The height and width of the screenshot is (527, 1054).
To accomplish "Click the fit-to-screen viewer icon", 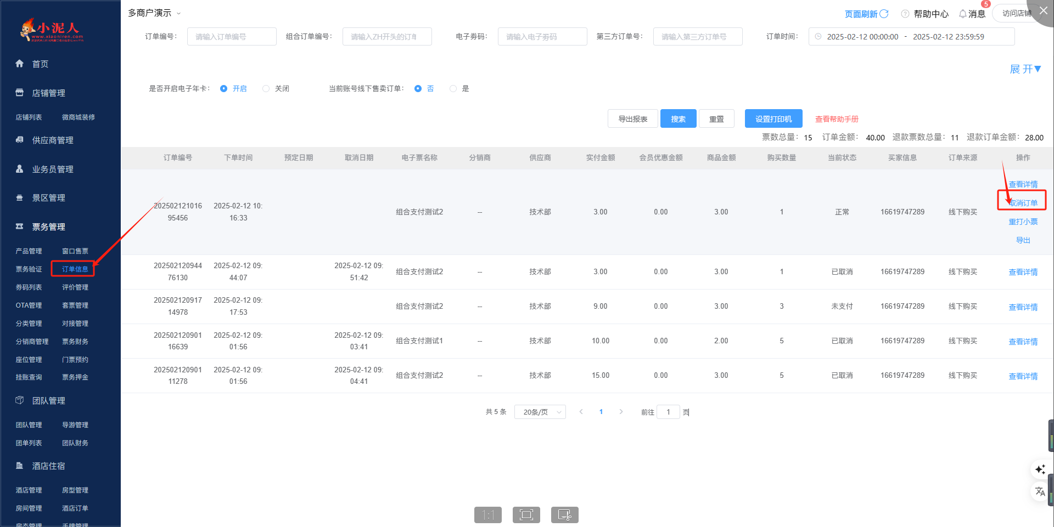I will tap(526, 514).
